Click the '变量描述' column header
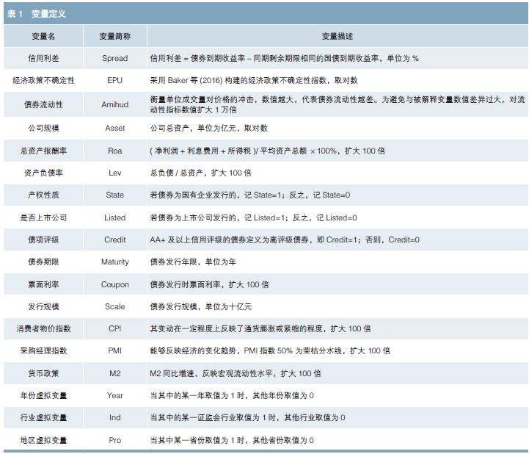Screen dimensions: 529x454 336,36
